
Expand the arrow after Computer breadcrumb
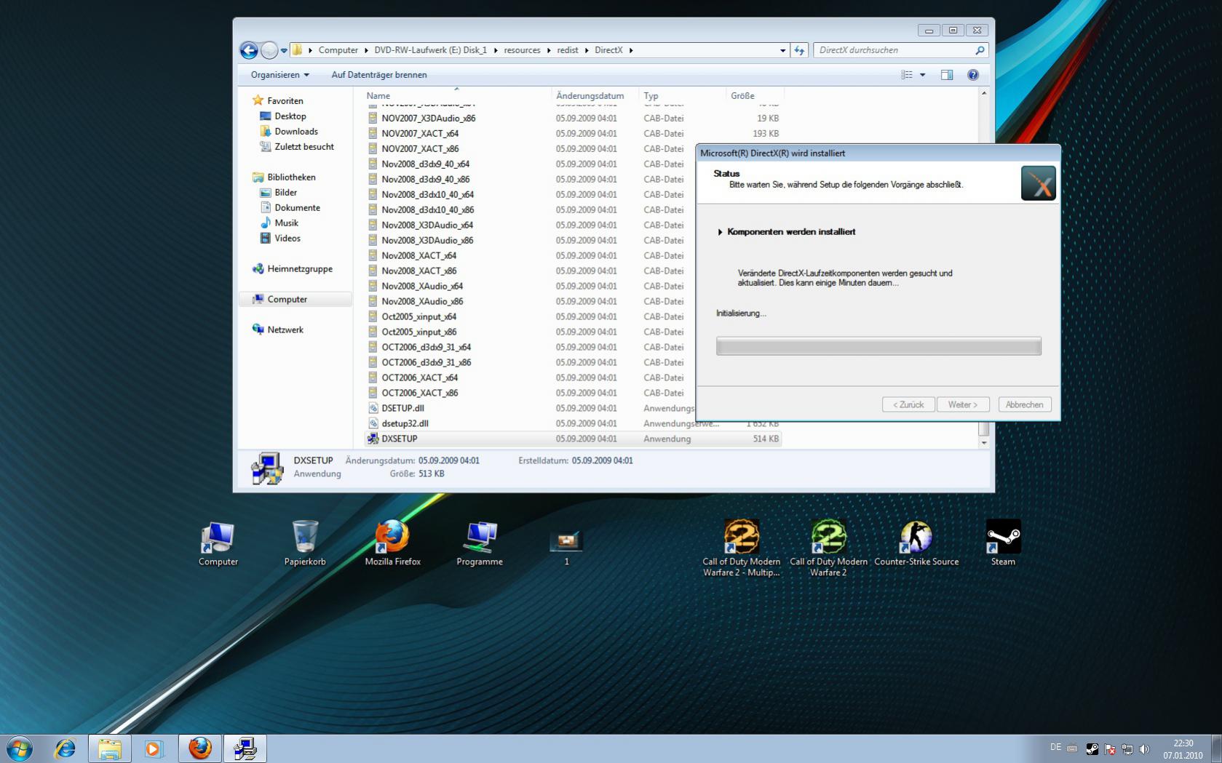tap(366, 50)
